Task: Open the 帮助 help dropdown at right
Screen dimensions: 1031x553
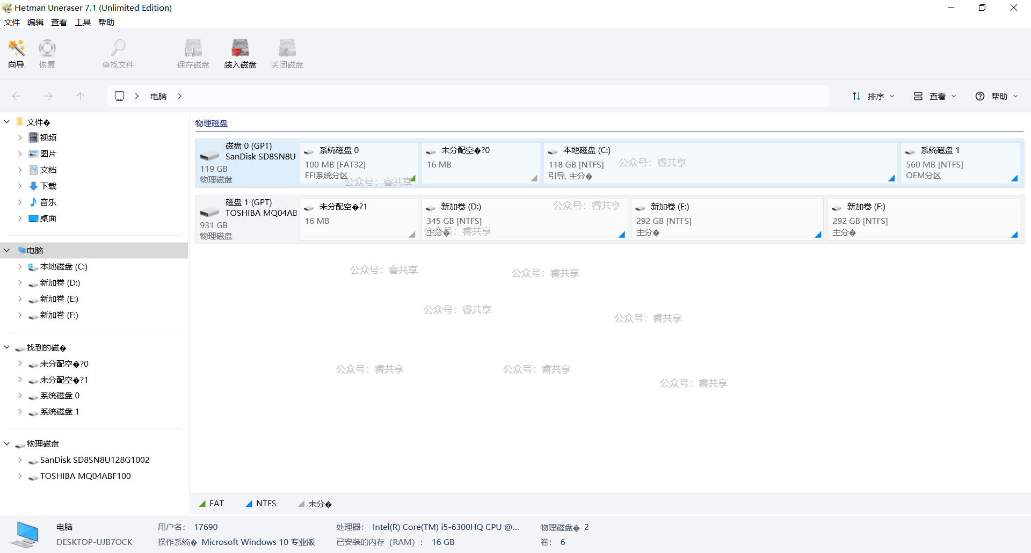Action: tap(997, 96)
